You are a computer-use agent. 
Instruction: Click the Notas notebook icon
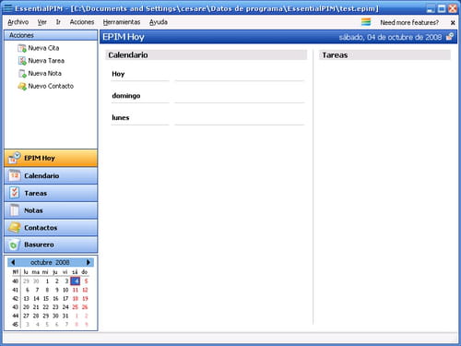point(14,210)
